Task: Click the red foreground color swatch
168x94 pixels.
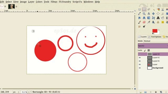Action: point(155,31)
